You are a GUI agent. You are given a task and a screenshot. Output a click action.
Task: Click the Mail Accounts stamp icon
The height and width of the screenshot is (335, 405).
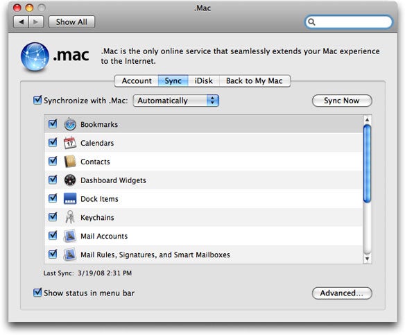[70, 236]
